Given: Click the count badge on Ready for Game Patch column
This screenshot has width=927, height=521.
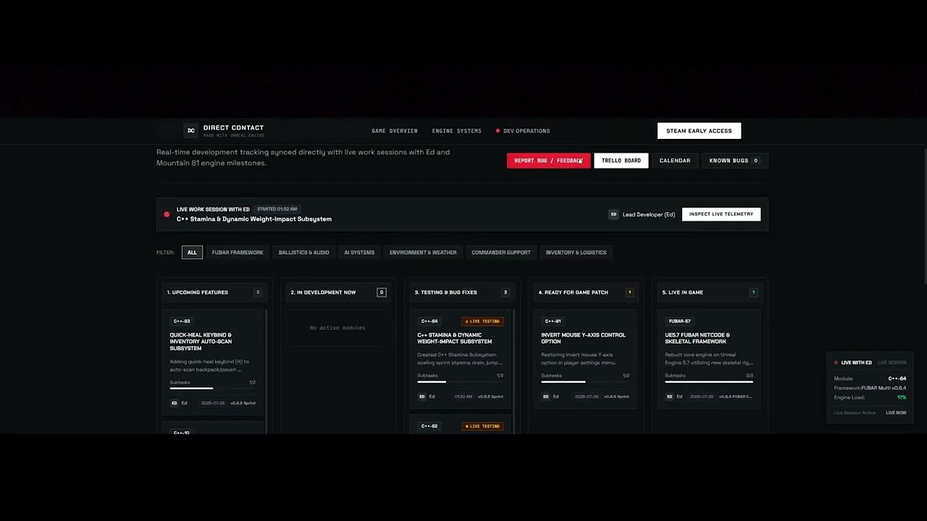Looking at the screenshot, I should 629,292.
